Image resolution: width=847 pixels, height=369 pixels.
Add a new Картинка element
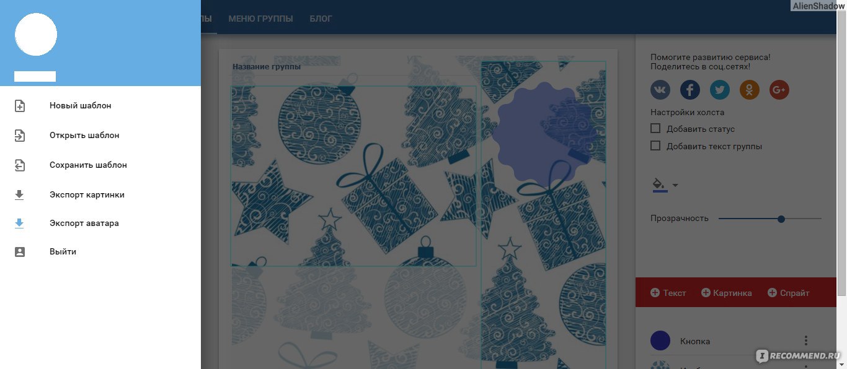tap(726, 293)
